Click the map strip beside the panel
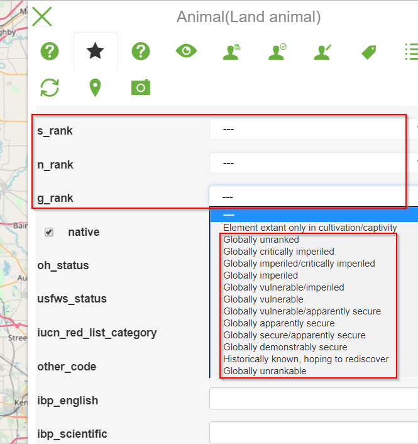 (x=14, y=222)
